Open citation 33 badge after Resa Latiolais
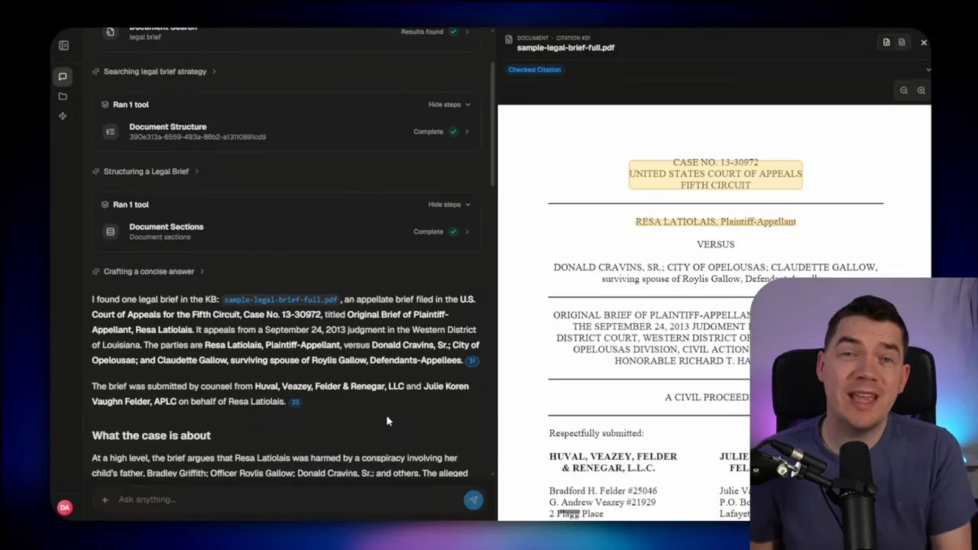This screenshot has width=978, height=550. (x=295, y=402)
